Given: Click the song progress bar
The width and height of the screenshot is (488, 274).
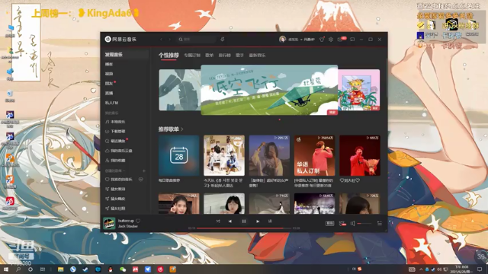Looking at the screenshot, I should 244,228.
